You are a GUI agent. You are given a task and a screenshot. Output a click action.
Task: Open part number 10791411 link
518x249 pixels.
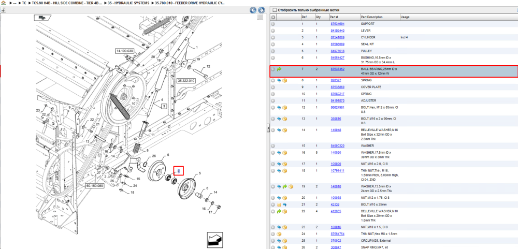click(x=338, y=171)
